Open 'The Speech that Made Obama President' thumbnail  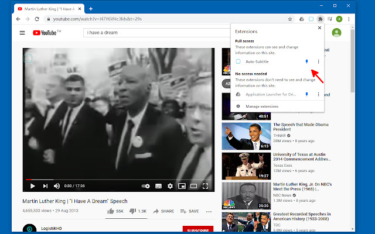point(246,136)
